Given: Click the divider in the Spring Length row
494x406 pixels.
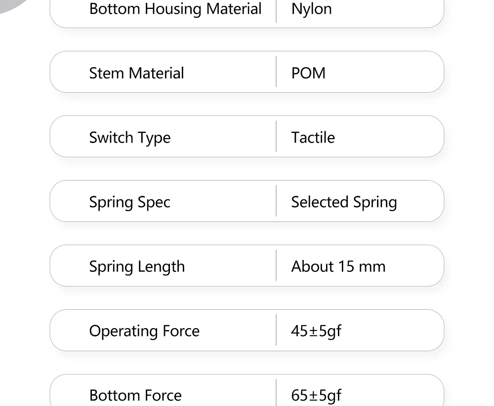Looking at the screenshot, I should pos(276,266).
